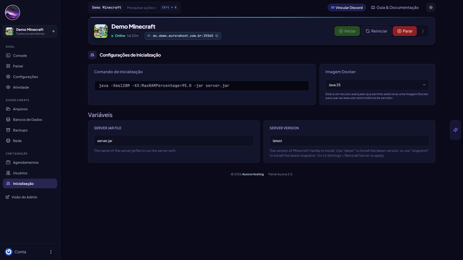Open server actions three-dot menu near Parar

[x=423, y=31]
